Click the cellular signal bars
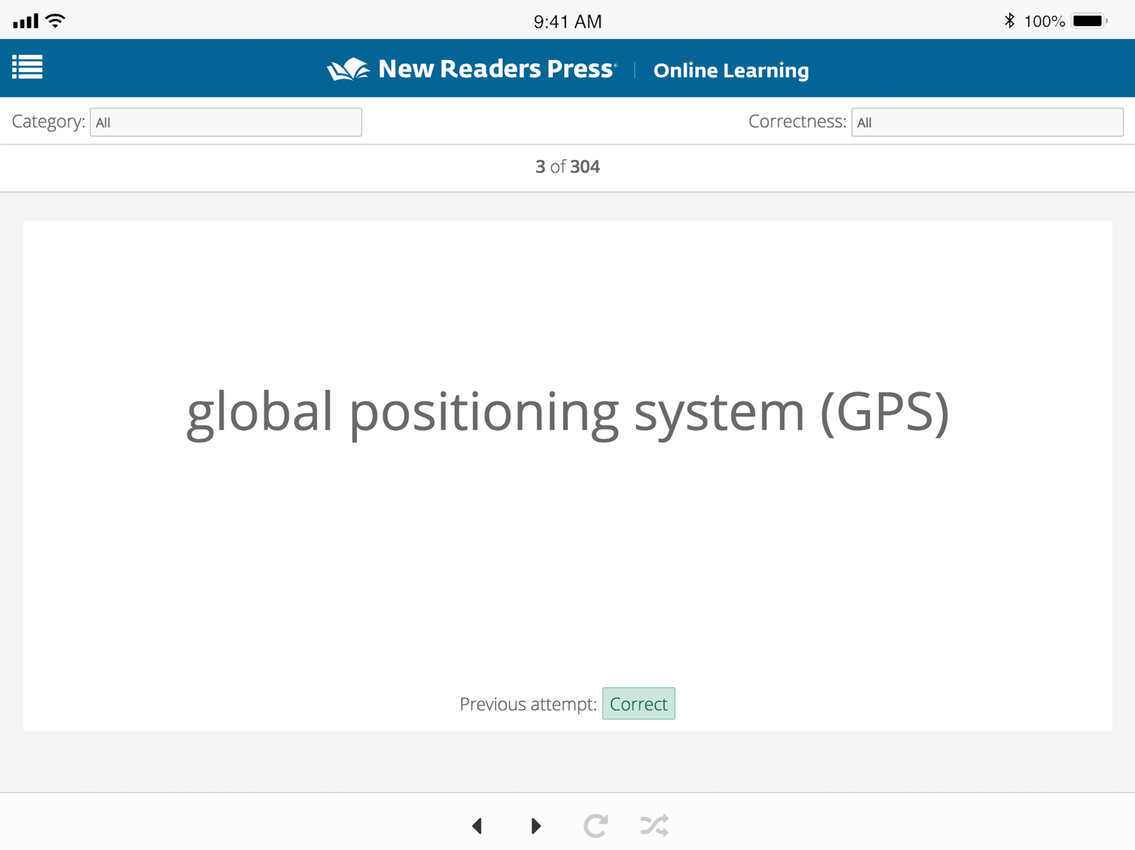Viewport: 1135px width, 850px height. coord(26,21)
